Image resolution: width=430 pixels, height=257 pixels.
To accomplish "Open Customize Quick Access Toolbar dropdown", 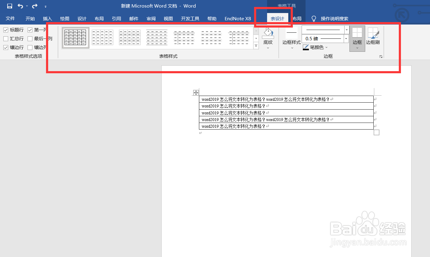I will [45, 6].
